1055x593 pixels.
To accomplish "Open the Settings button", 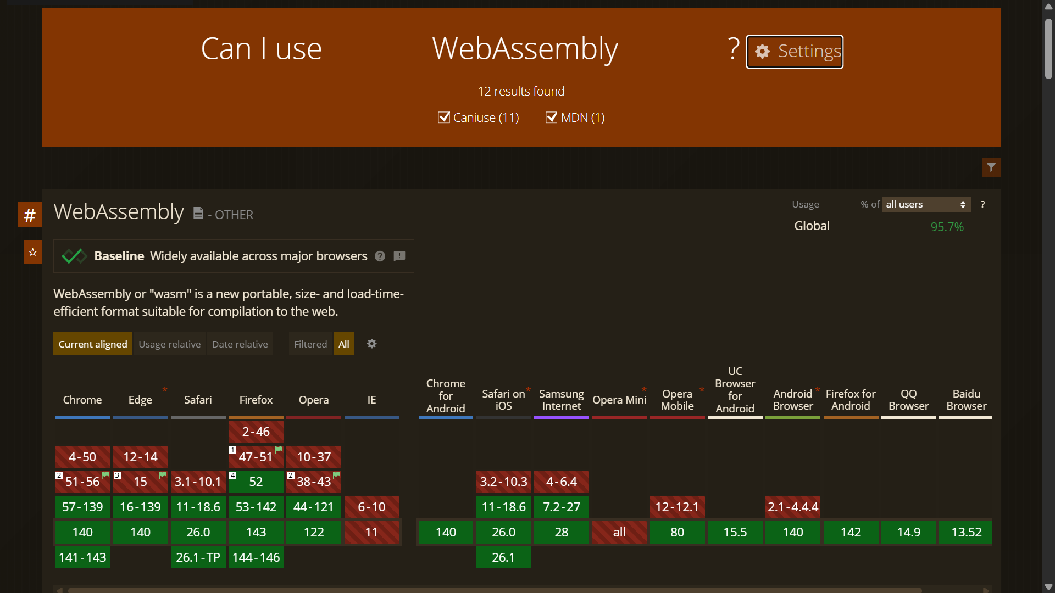I will tap(795, 52).
